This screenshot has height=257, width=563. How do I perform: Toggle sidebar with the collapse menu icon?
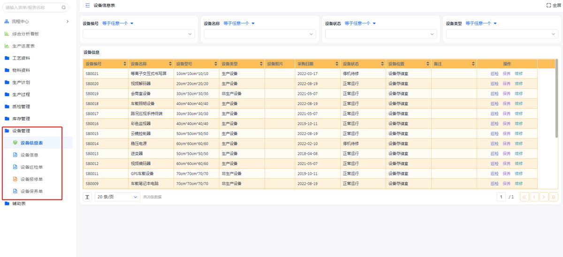pos(88,5)
